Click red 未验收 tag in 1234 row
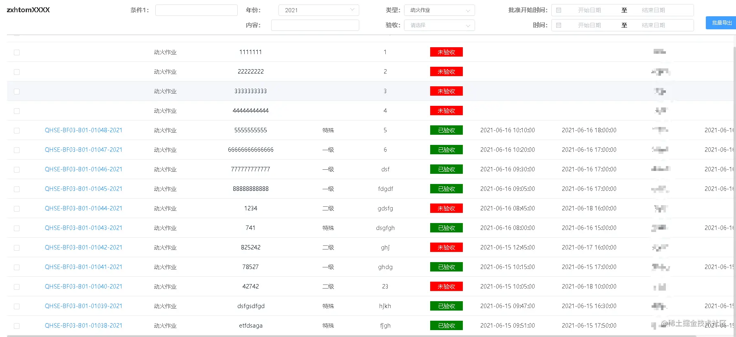This screenshot has height=337, width=736. (446, 208)
